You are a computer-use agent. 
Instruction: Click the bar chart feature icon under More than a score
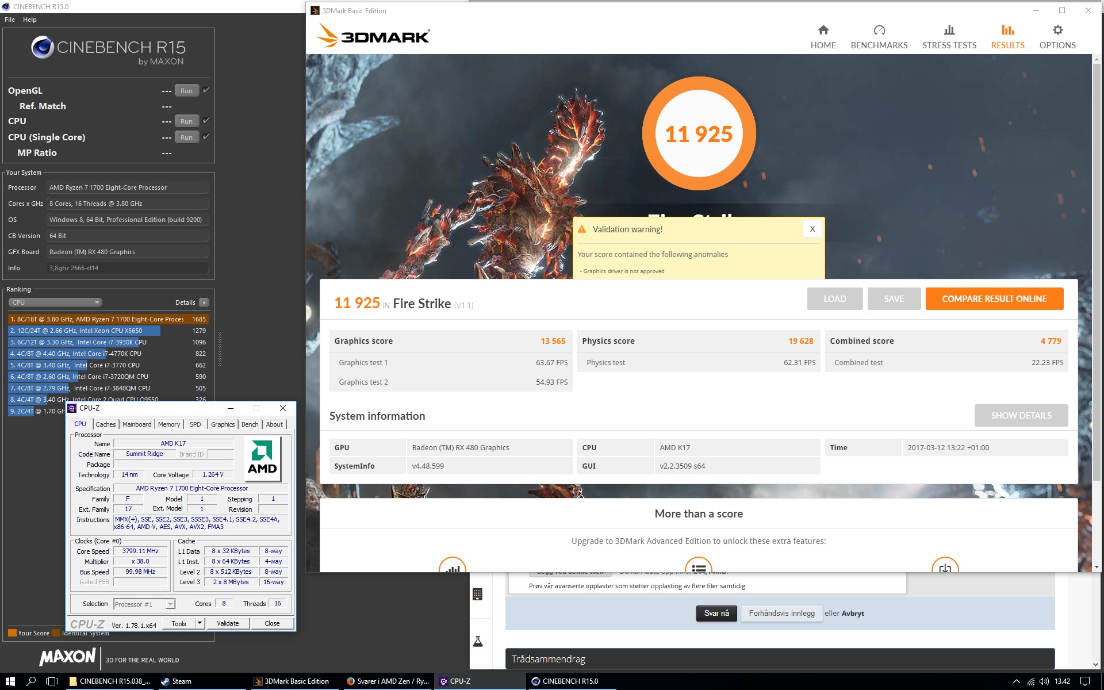pyautogui.click(x=453, y=565)
